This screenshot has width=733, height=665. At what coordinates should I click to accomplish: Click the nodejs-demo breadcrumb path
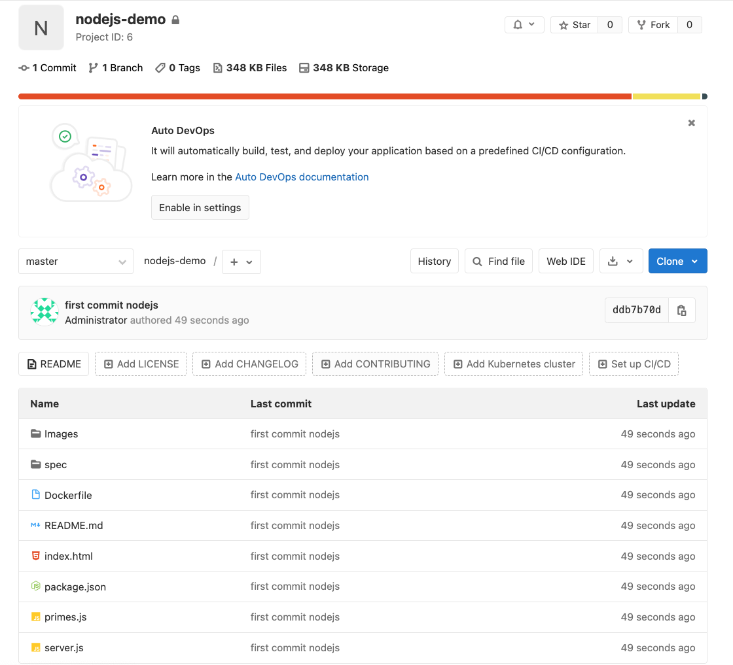tap(175, 261)
